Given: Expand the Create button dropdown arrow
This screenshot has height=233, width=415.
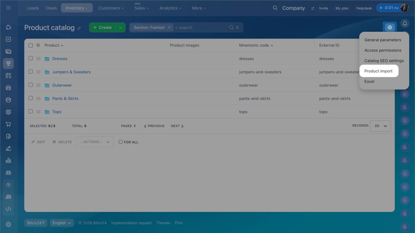Looking at the screenshot, I should click(x=121, y=28).
